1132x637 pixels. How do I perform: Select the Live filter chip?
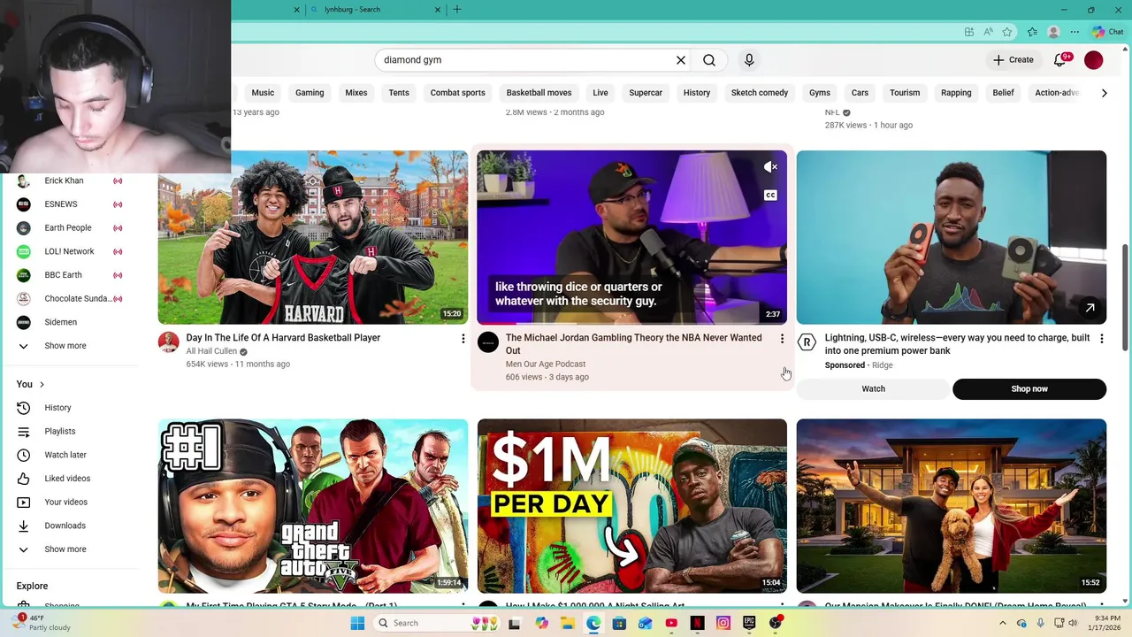(x=600, y=93)
